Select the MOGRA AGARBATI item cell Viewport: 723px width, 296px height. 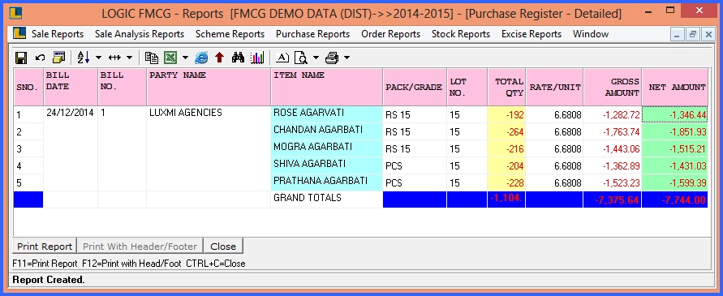coord(326,148)
